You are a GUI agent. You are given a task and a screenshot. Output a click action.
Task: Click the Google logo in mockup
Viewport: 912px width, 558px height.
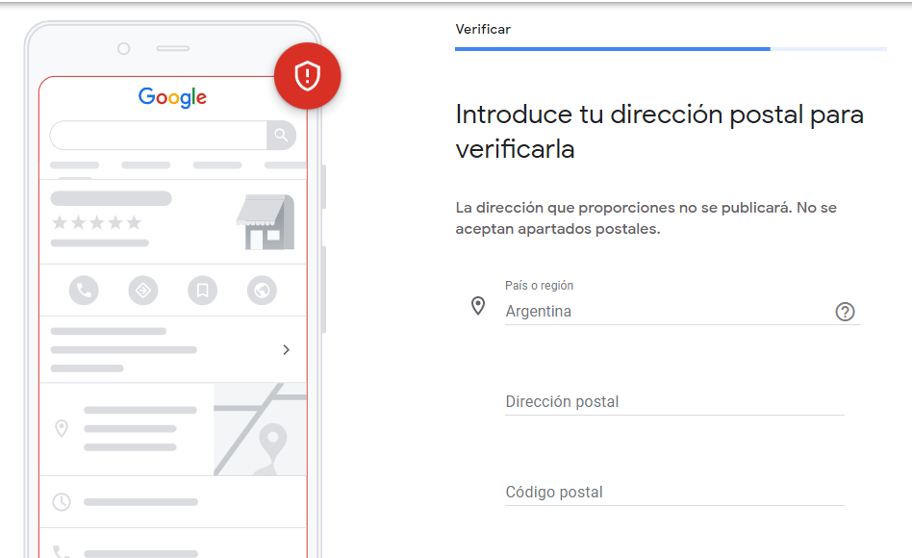172,97
